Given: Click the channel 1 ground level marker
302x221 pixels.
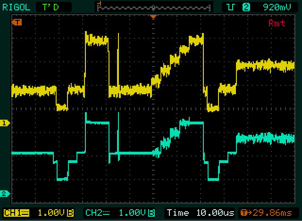Looking at the screenshot, I should (5, 123).
